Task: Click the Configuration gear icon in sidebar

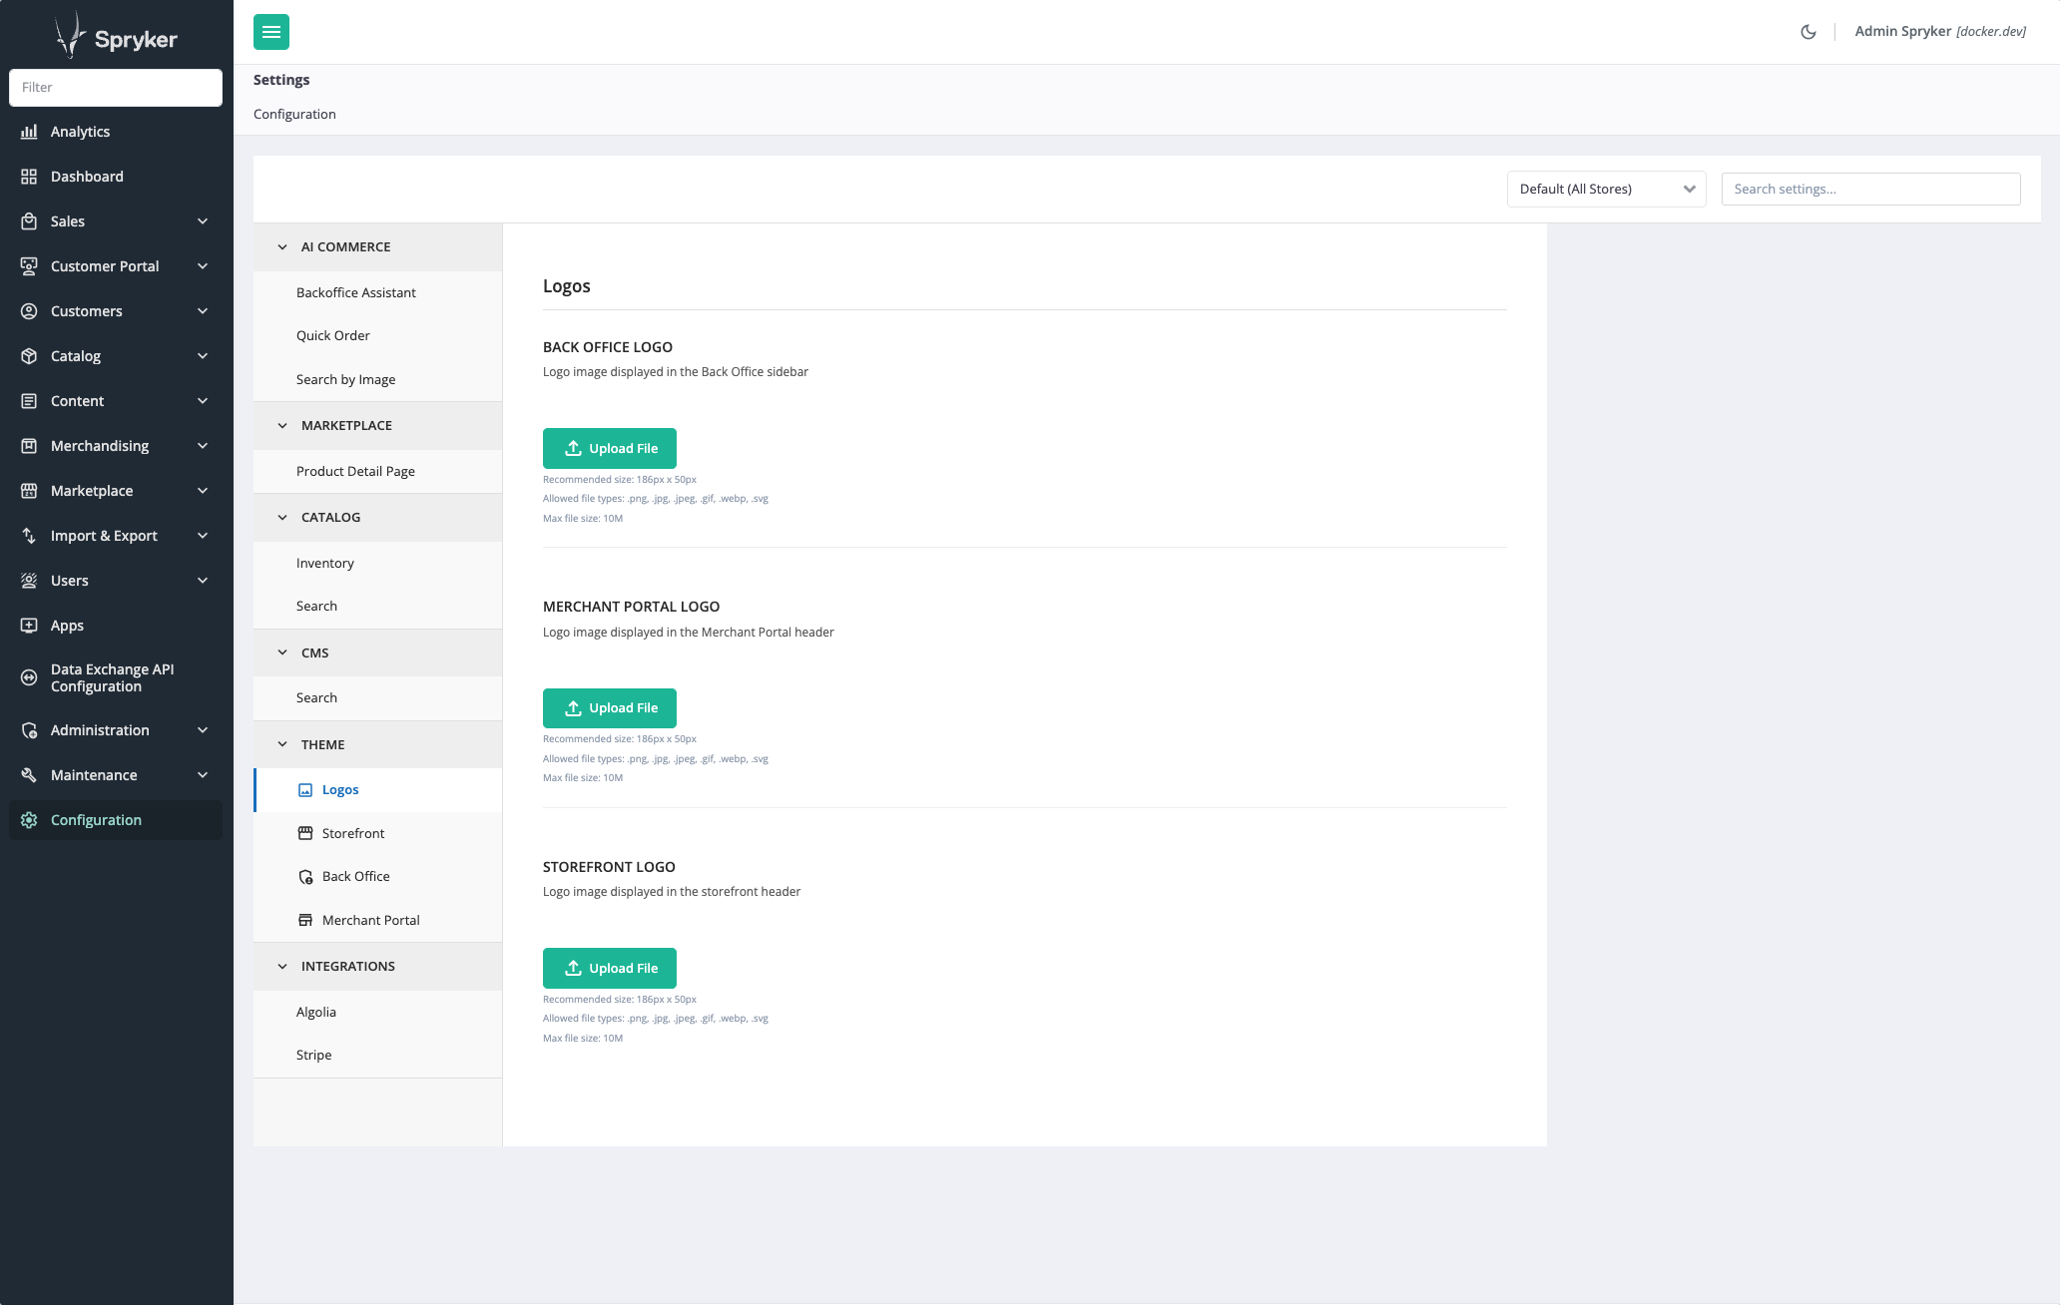Action: click(29, 820)
